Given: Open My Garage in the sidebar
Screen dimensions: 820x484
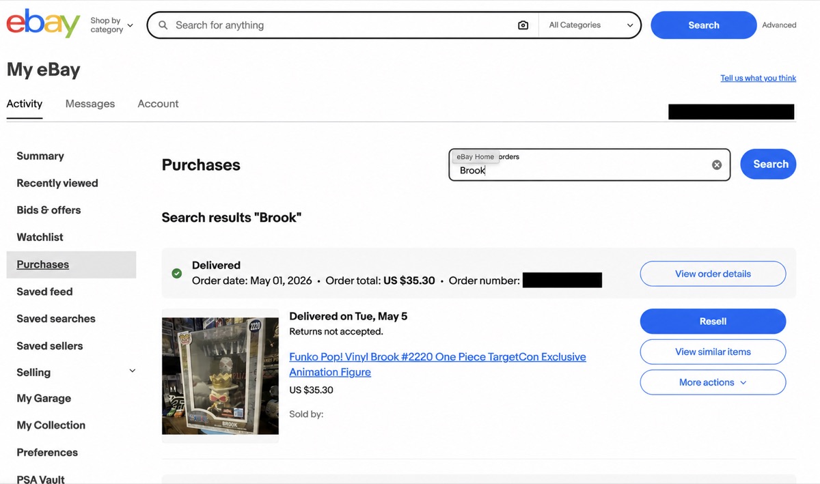Looking at the screenshot, I should click(x=44, y=398).
